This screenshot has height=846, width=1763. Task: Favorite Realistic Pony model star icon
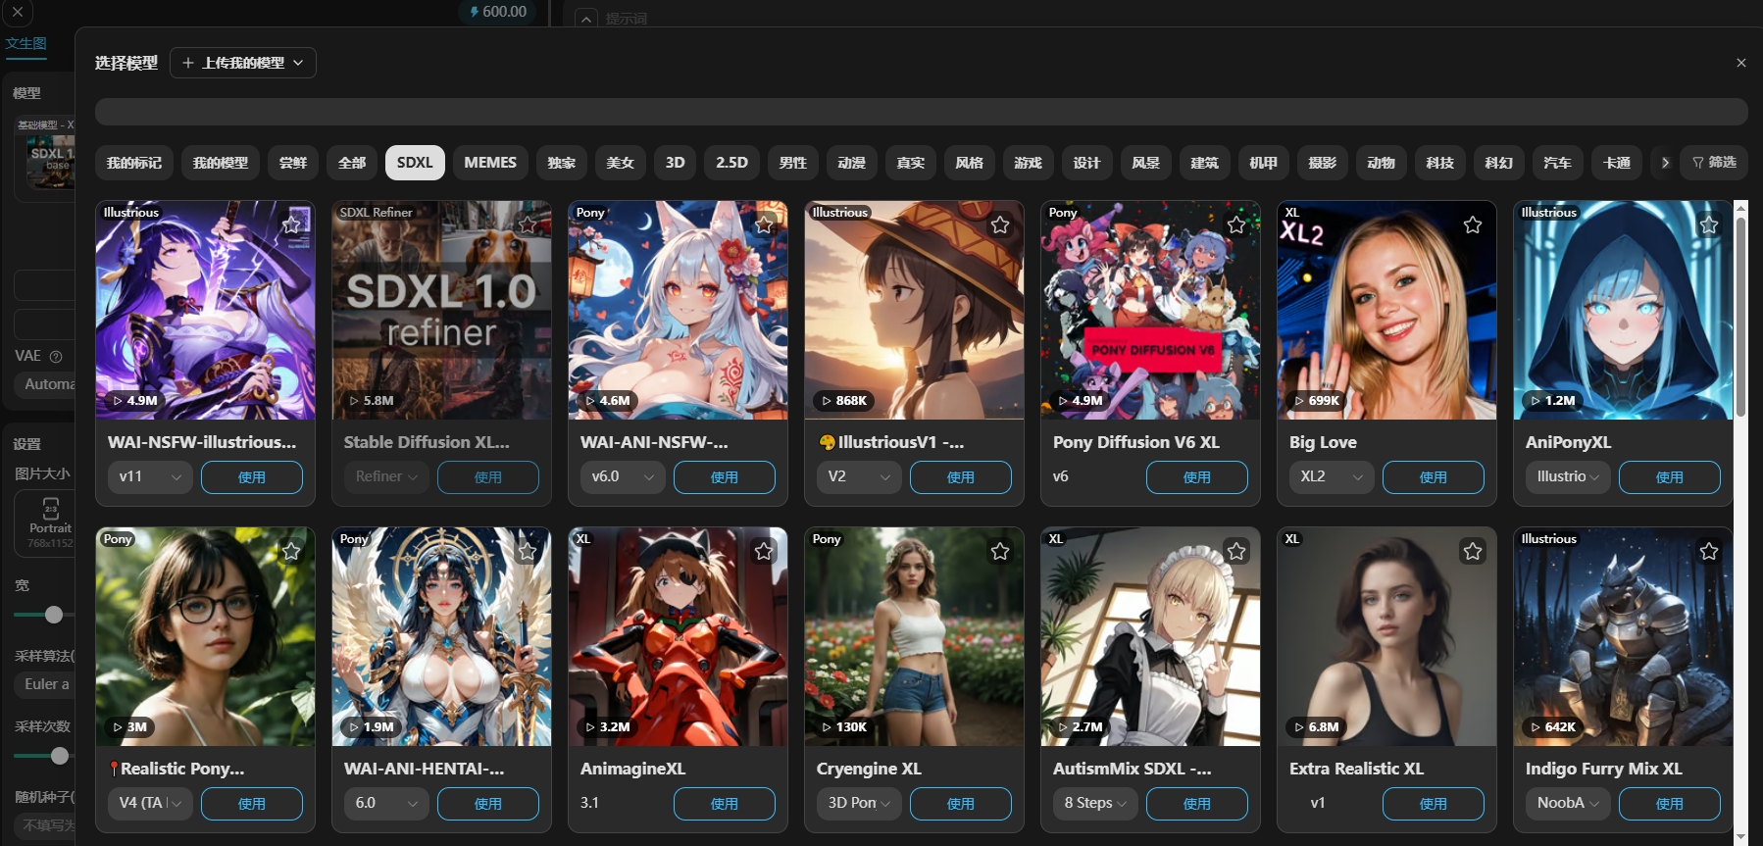[291, 551]
